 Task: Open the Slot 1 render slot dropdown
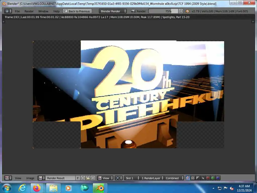[132, 178]
